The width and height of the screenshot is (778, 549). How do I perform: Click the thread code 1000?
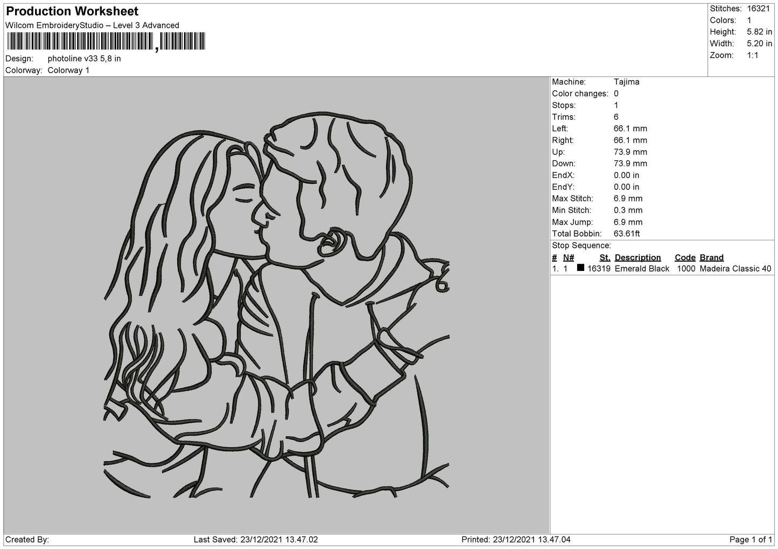[x=686, y=269]
